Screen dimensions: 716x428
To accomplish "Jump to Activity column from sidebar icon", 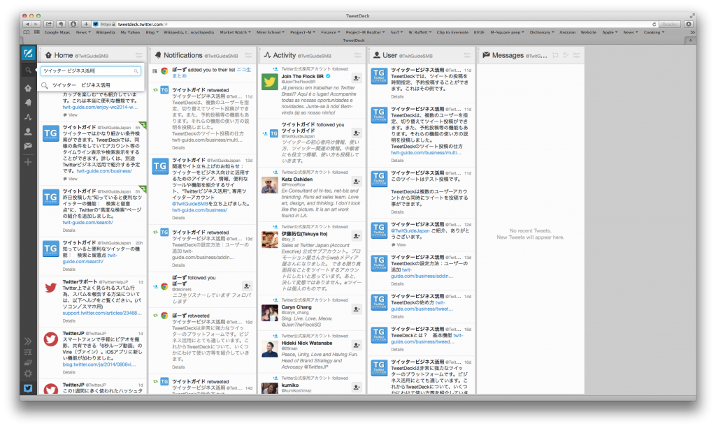I will coord(28,117).
